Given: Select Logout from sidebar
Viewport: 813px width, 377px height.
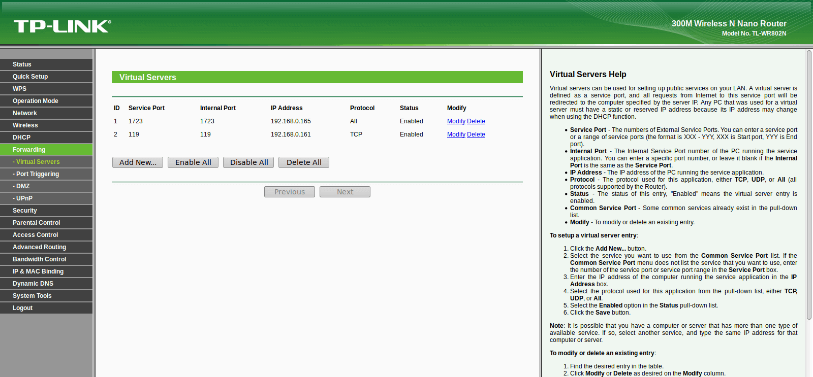Looking at the screenshot, I should point(46,308).
